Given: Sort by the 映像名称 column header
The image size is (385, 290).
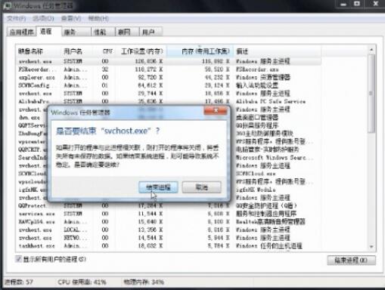Looking at the screenshot, I should 39,51.
